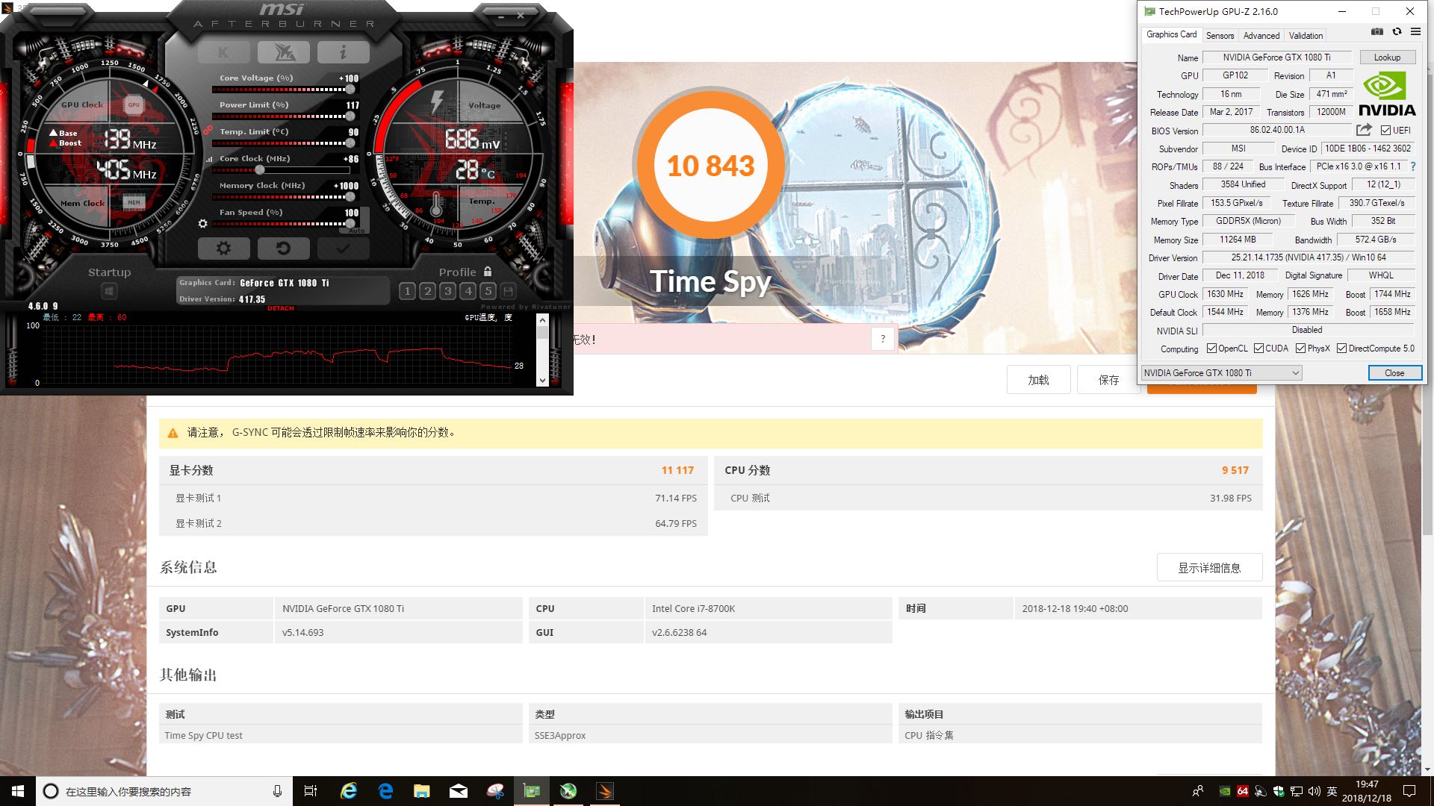Image resolution: width=1434 pixels, height=806 pixels.
Task: Open the Mail app from the taskbar
Action: click(459, 791)
